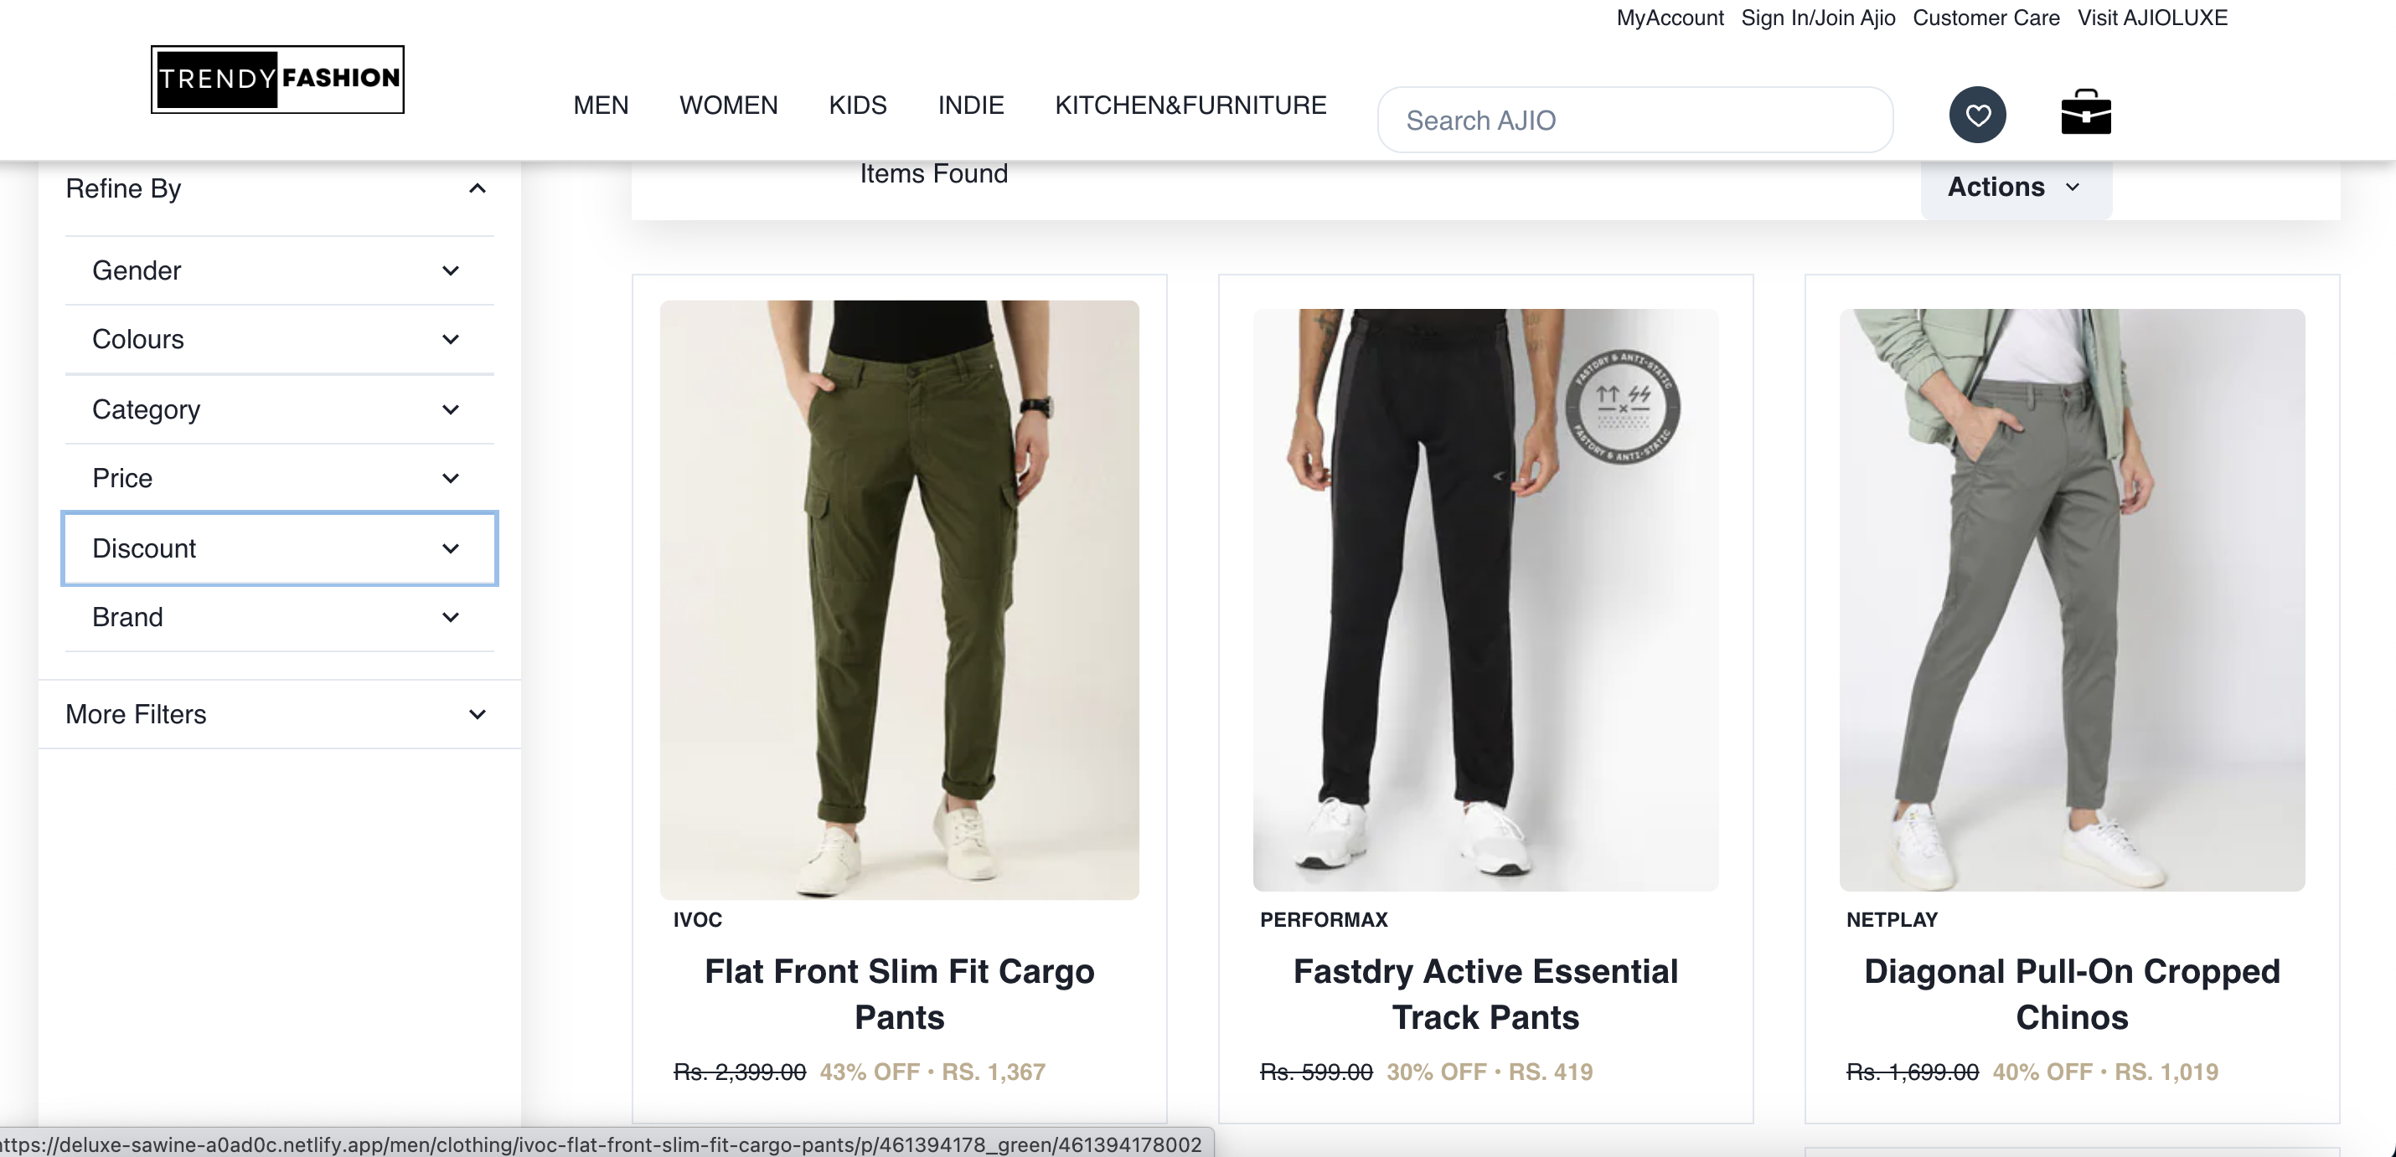Click the Search AJIO input field
The height and width of the screenshot is (1157, 2396).
click(x=1634, y=120)
